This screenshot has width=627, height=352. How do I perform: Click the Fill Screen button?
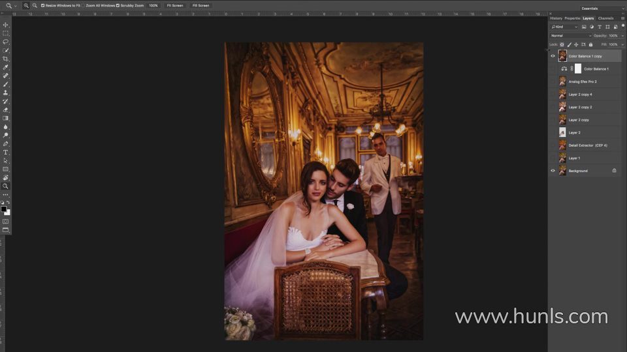click(201, 6)
